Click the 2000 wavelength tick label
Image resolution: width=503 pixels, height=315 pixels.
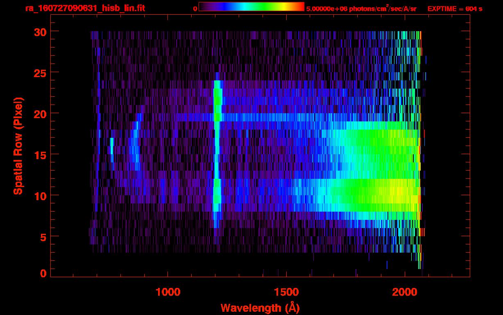pos(404,292)
